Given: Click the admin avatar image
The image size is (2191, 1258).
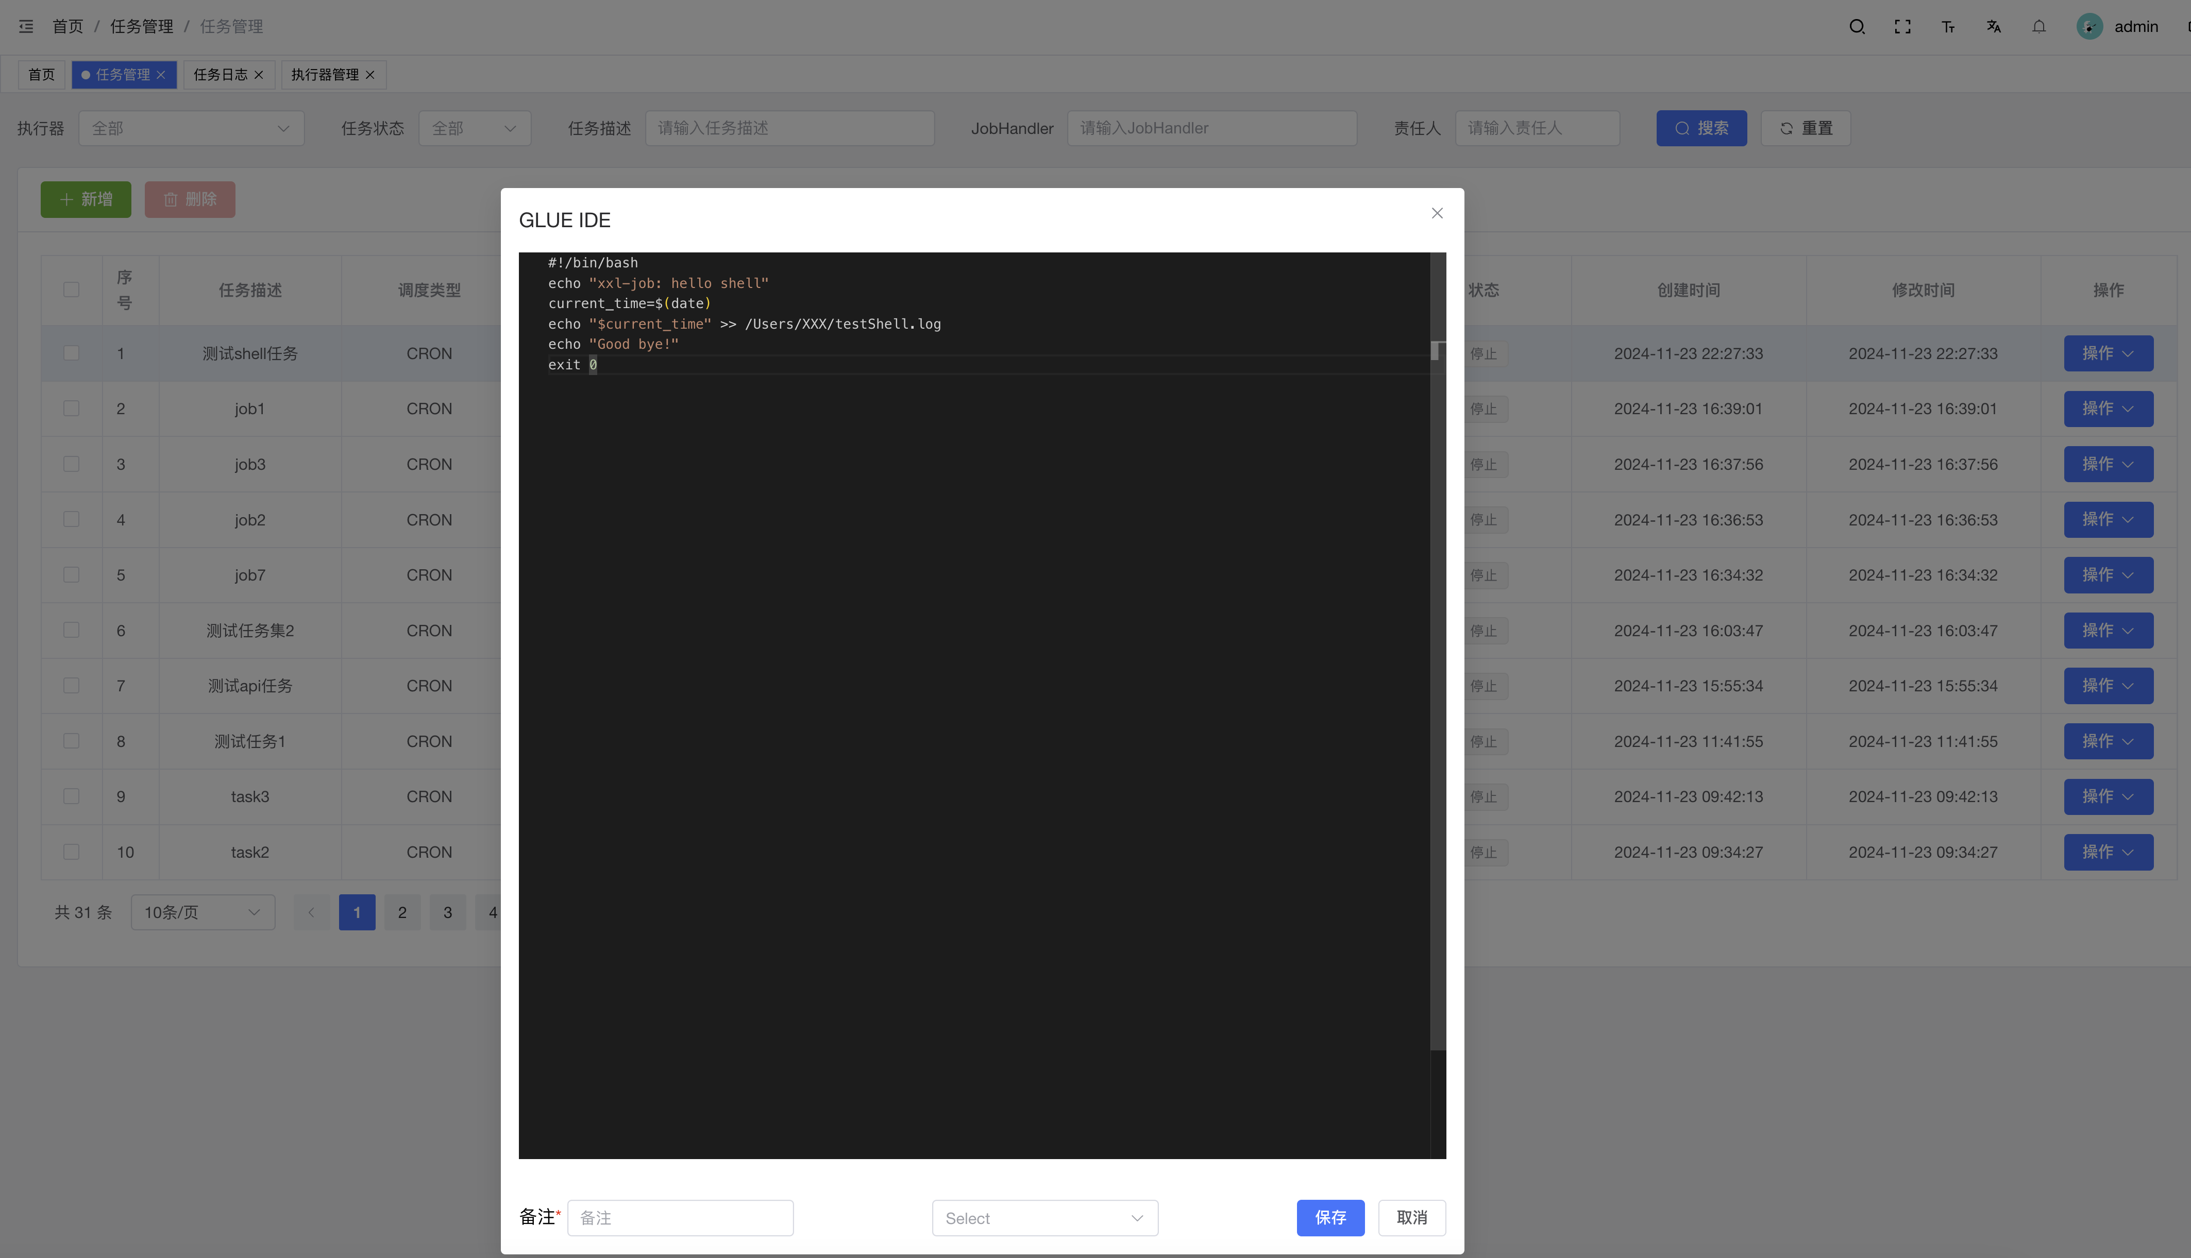Looking at the screenshot, I should coord(2089,26).
